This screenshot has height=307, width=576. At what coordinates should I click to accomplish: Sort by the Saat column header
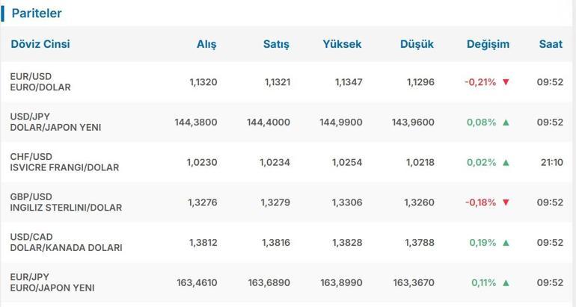pos(551,44)
